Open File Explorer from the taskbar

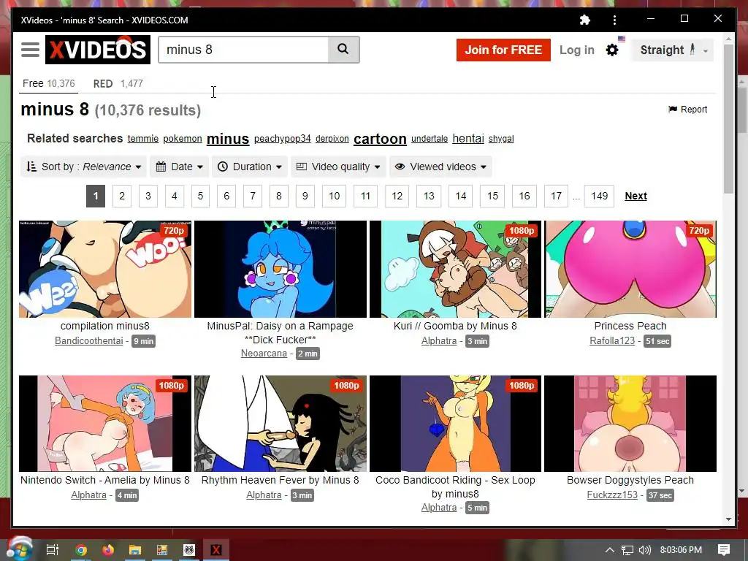tap(135, 550)
